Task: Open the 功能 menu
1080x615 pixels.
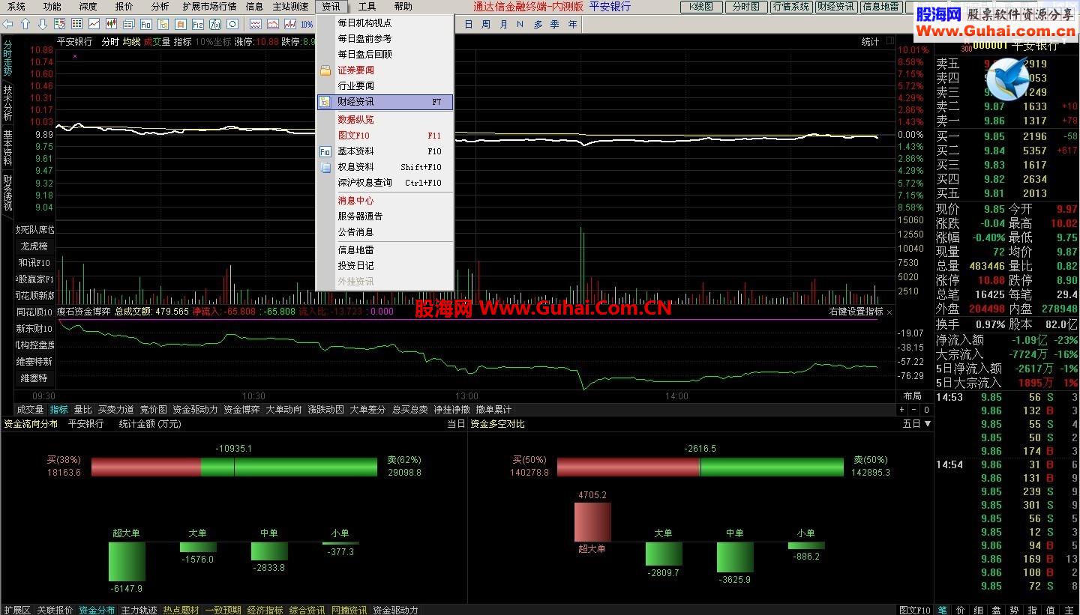Action: coord(52,7)
